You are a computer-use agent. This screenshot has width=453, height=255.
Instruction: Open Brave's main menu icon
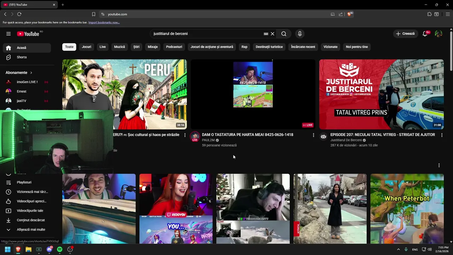click(448, 14)
